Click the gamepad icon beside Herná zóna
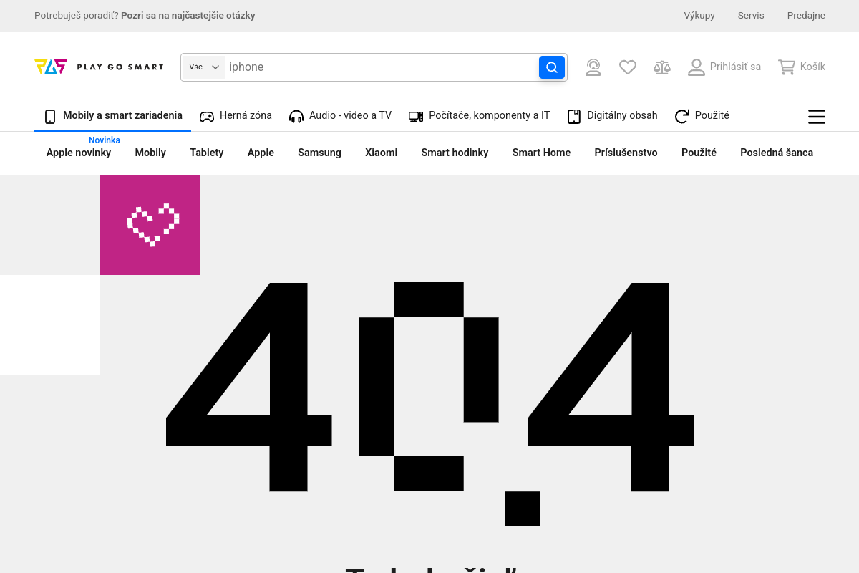Image resolution: width=859 pixels, height=573 pixels. tap(207, 117)
